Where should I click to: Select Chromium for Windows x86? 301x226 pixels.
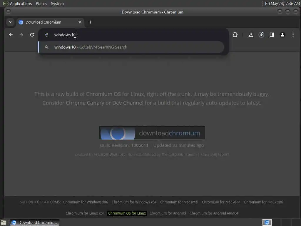click(86, 202)
